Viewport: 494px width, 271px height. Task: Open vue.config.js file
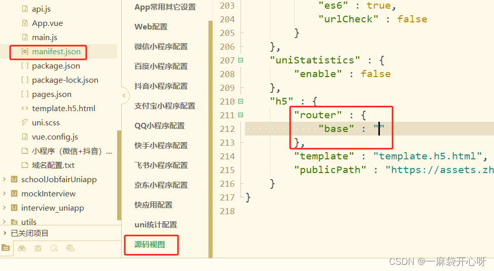point(55,137)
